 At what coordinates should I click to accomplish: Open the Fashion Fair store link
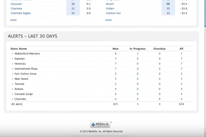click(x=113, y=13)
